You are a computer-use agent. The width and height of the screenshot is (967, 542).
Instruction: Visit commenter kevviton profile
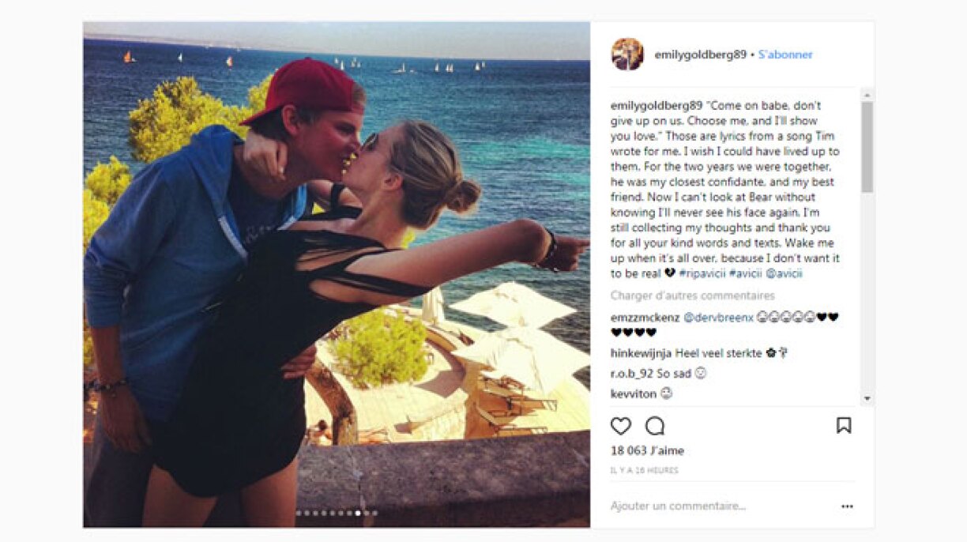pyautogui.click(x=633, y=393)
